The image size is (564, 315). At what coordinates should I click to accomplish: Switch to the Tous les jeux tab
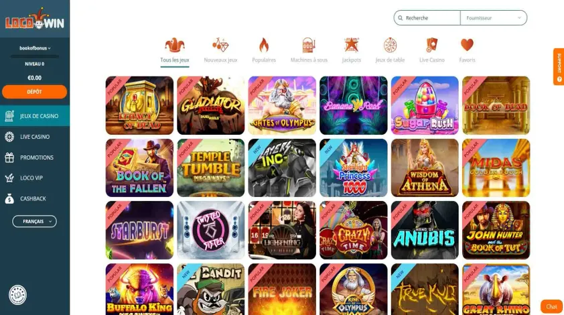click(x=175, y=52)
